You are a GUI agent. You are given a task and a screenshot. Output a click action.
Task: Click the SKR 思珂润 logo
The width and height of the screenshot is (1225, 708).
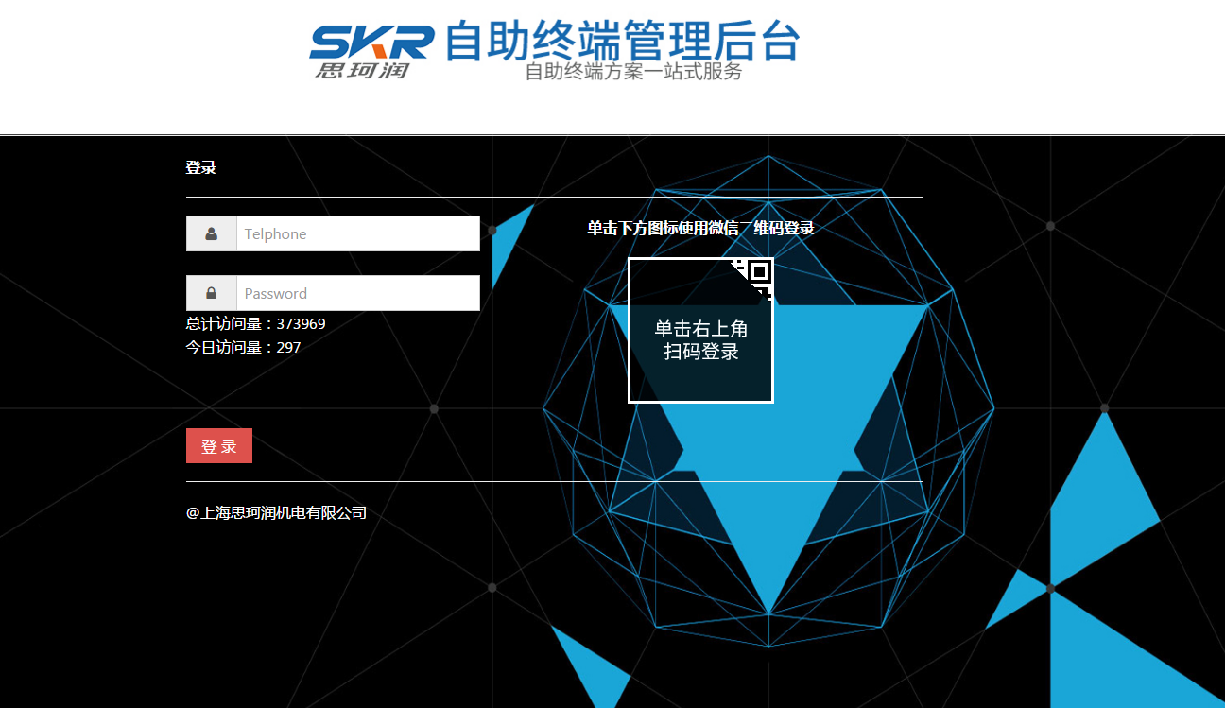click(371, 51)
